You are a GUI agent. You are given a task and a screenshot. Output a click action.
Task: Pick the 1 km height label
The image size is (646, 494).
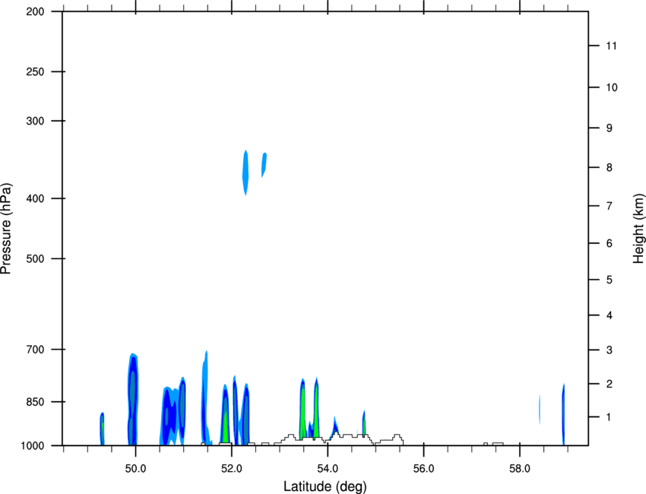(610, 417)
